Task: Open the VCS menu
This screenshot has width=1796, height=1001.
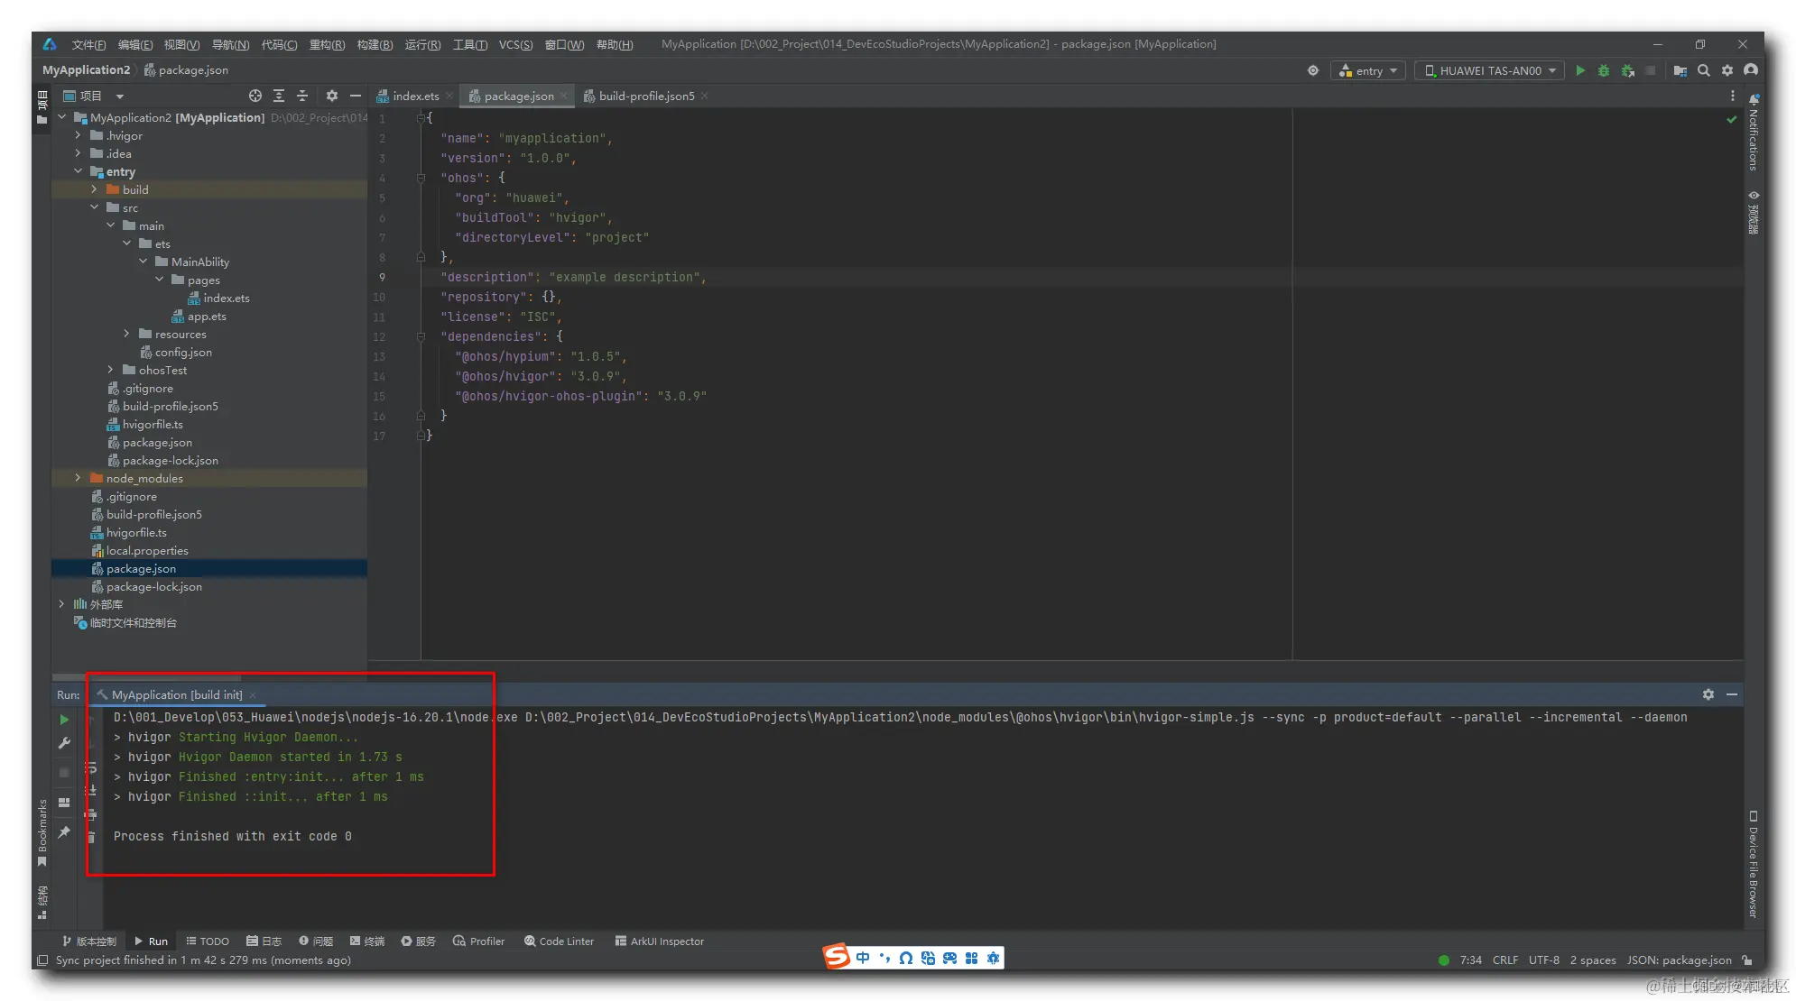Action: tap(515, 44)
